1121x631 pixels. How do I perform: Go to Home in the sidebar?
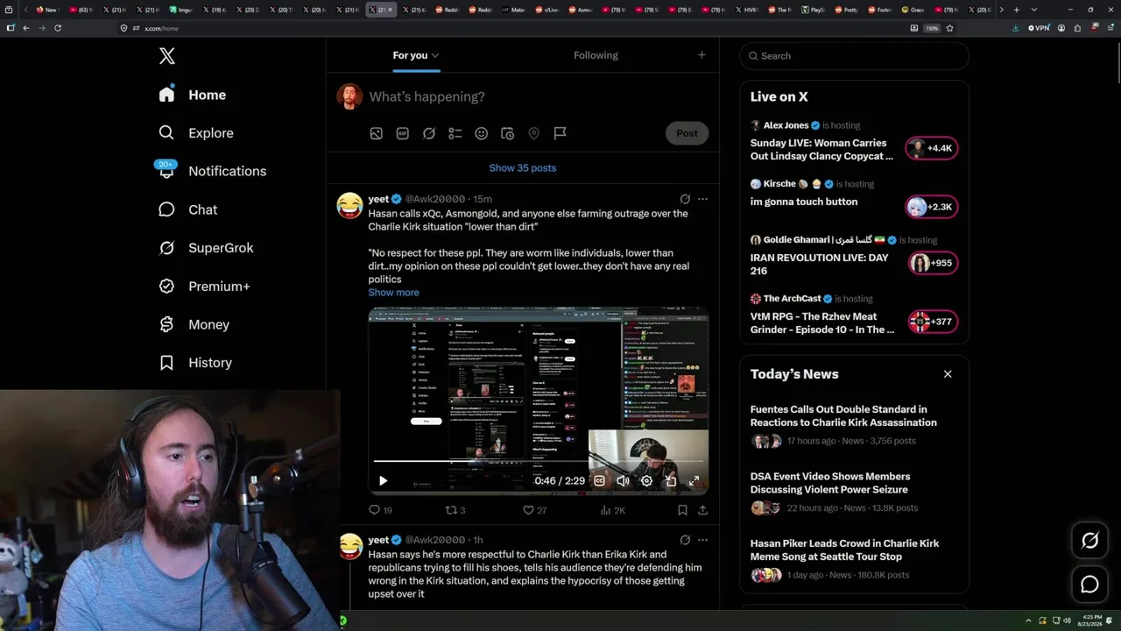coord(192,95)
